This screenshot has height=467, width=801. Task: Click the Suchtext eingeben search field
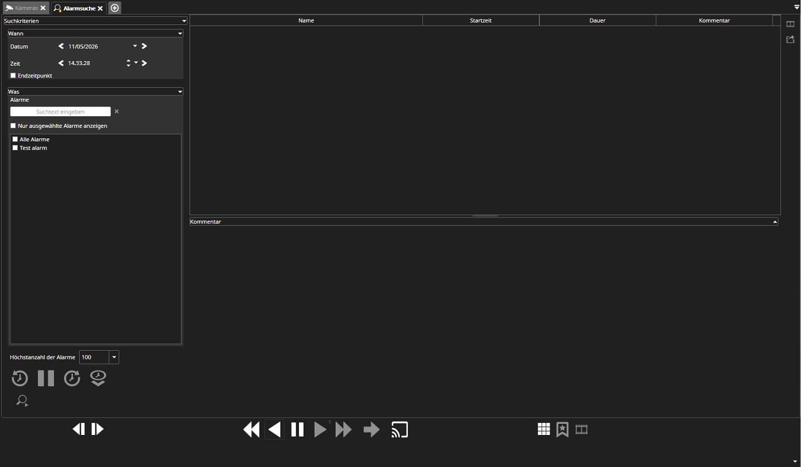pyautogui.click(x=60, y=112)
